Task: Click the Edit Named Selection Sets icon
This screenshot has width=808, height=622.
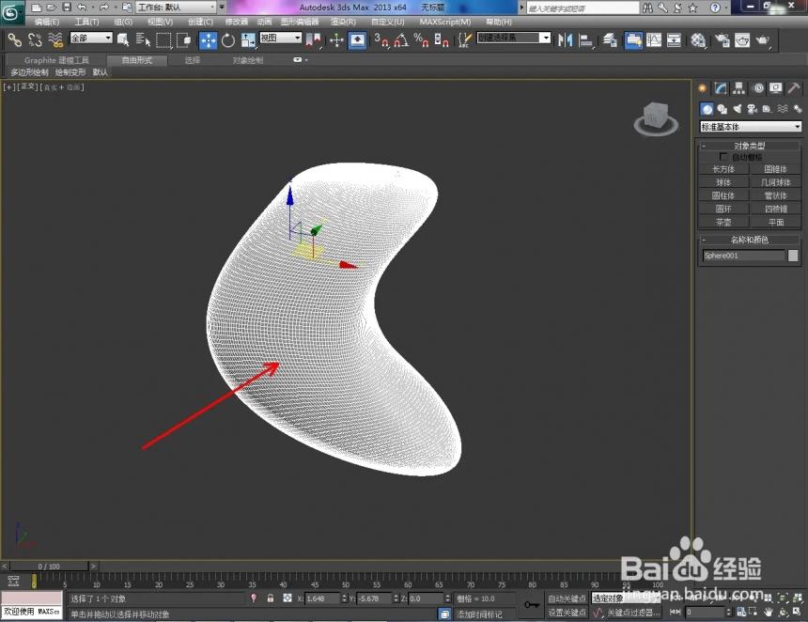Action: [x=464, y=39]
